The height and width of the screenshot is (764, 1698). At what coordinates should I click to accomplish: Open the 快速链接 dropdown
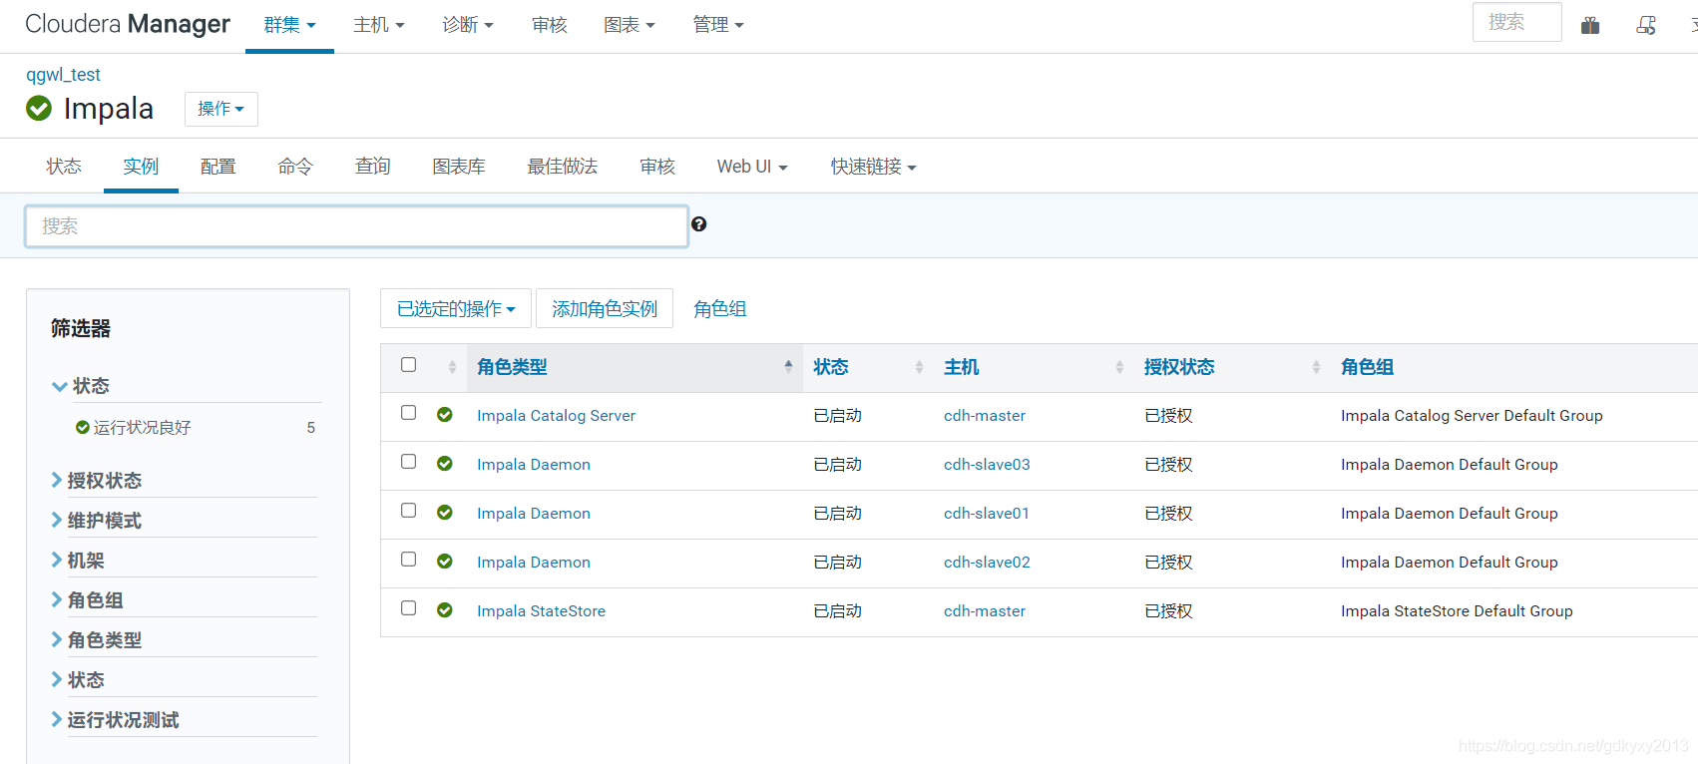click(873, 167)
